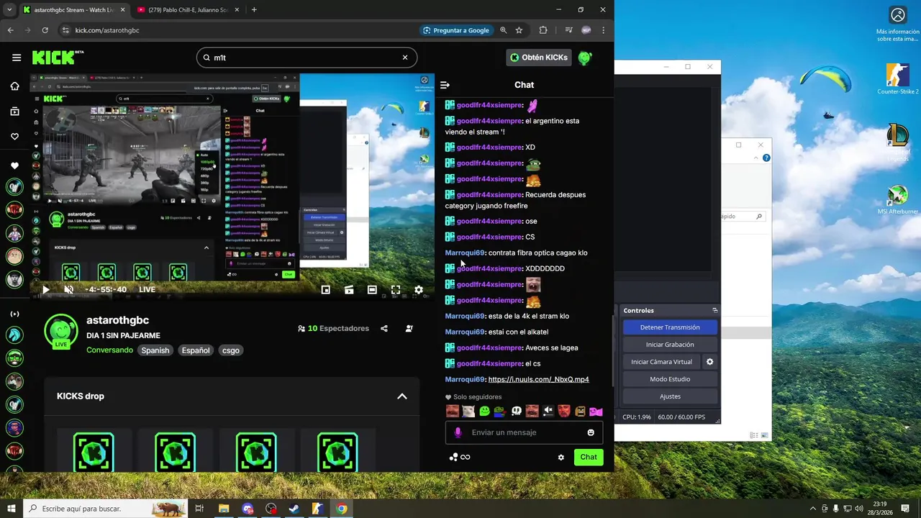This screenshot has height=518, width=921.
Task: Click the fourth KICKS drop gift item
Action: click(337, 452)
